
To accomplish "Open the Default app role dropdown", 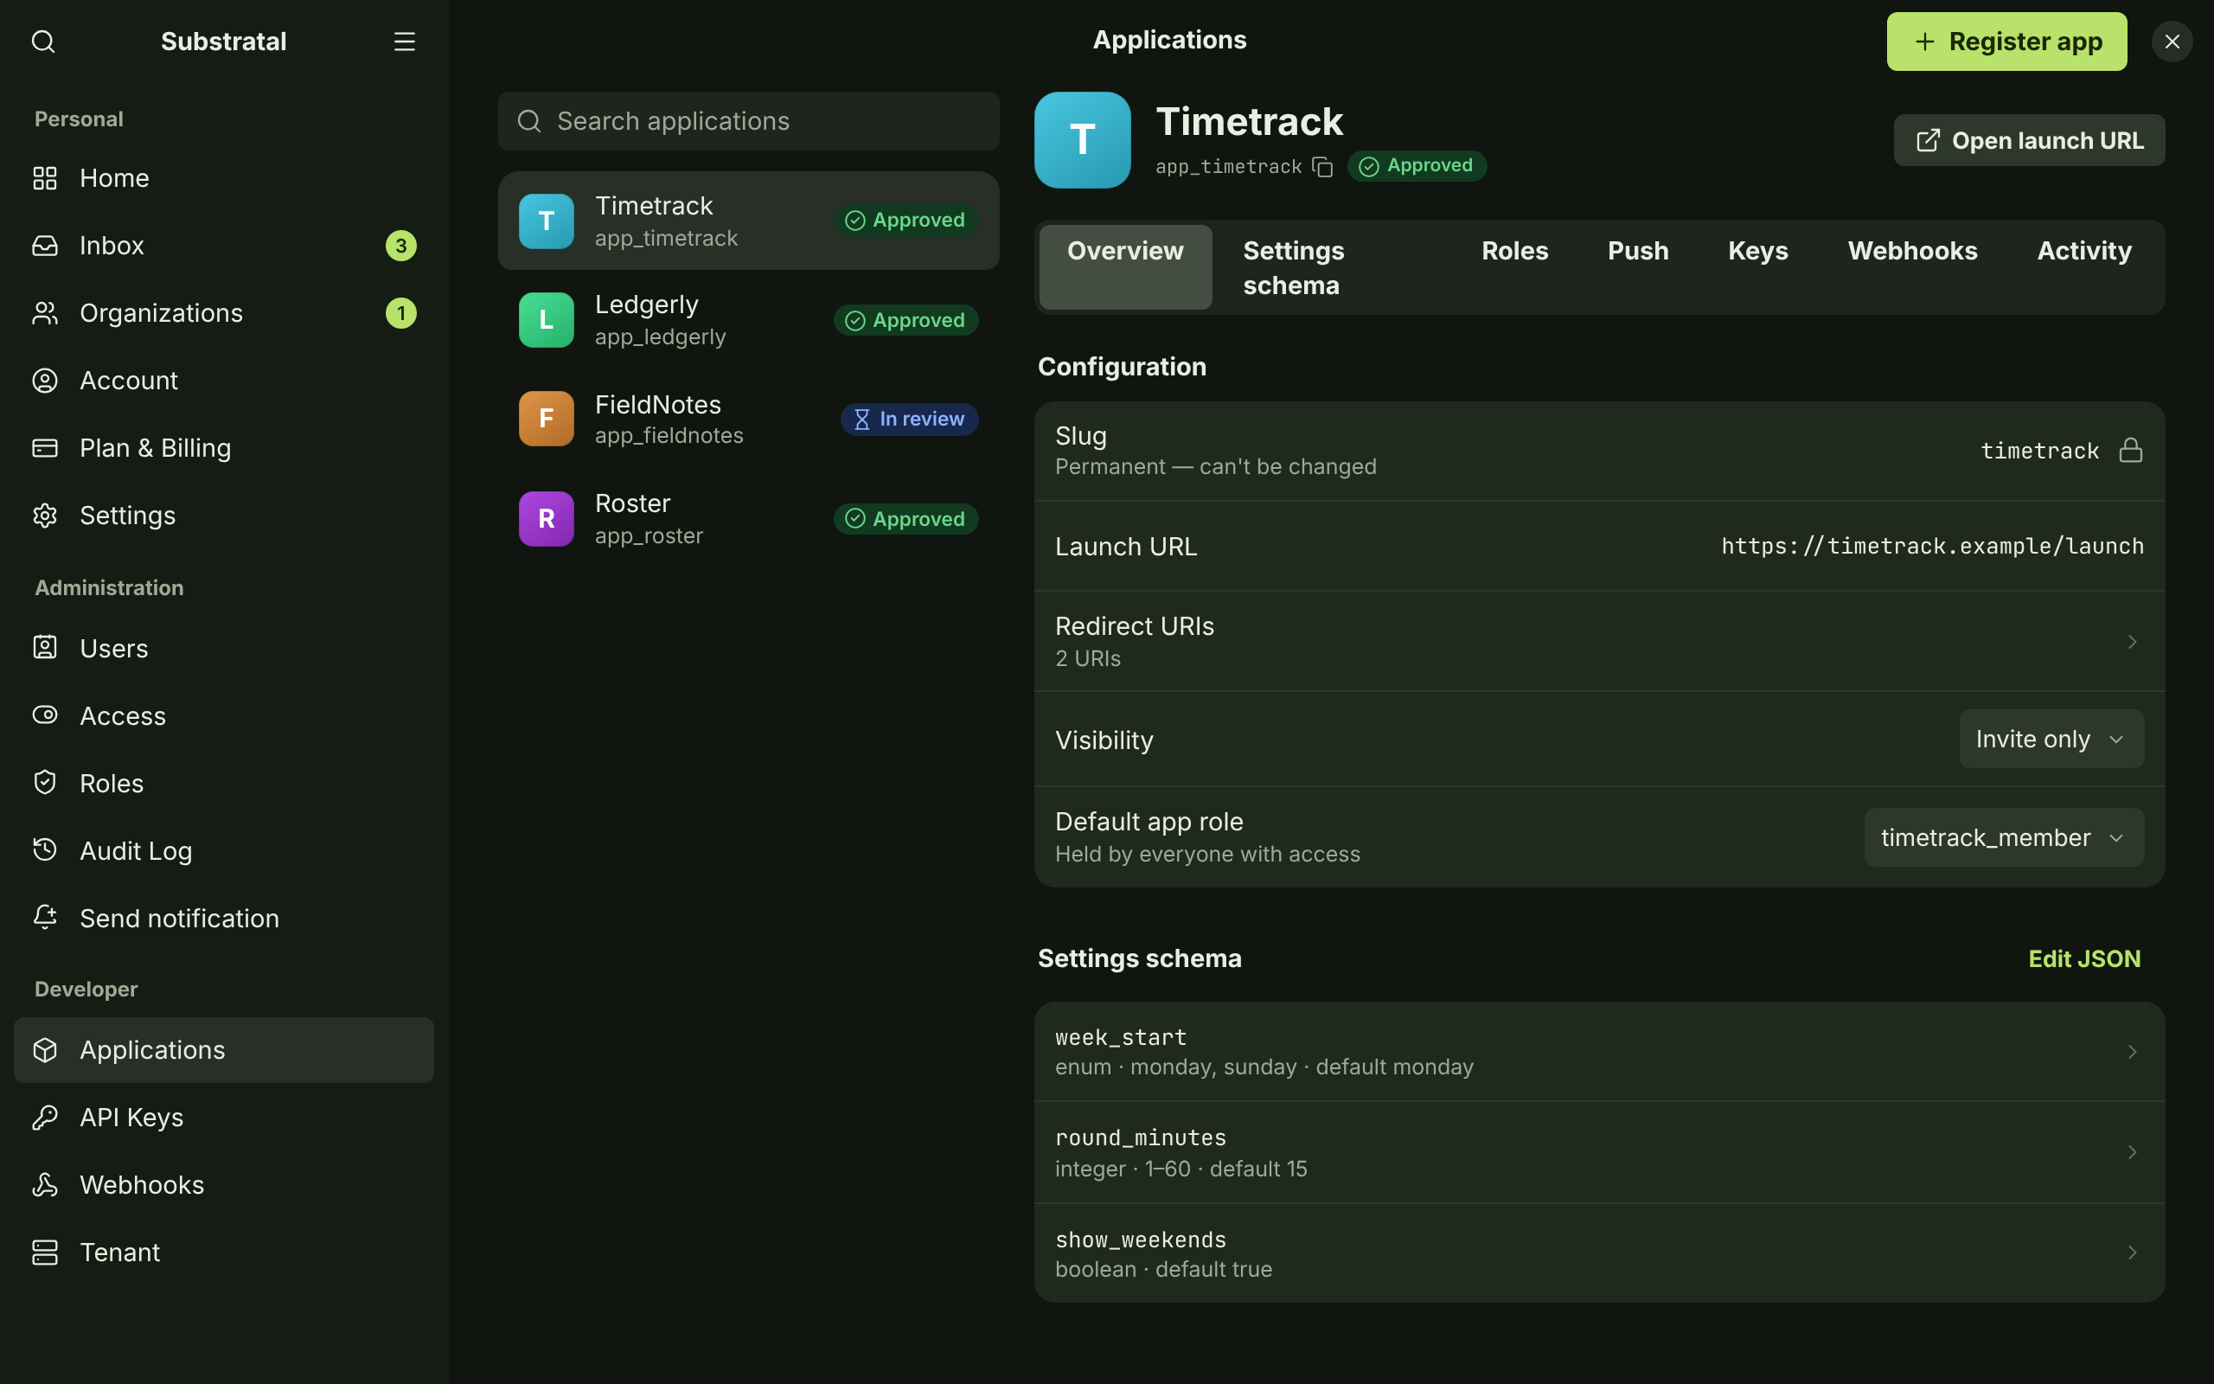I will tap(2004, 837).
